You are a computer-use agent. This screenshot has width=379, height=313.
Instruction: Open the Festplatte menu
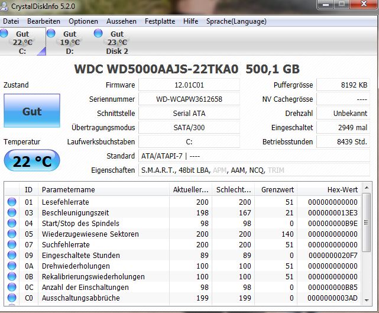tap(160, 21)
